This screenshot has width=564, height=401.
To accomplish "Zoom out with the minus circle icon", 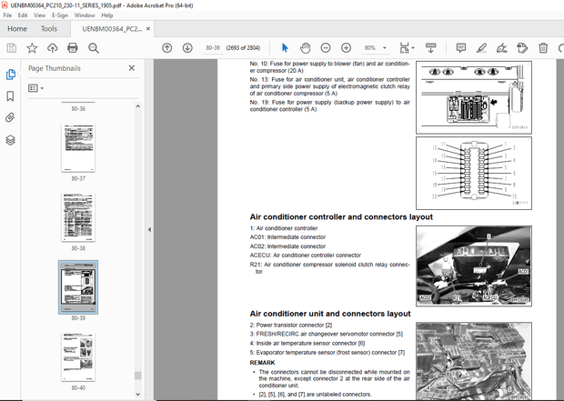I will click(x=326, y=48).
